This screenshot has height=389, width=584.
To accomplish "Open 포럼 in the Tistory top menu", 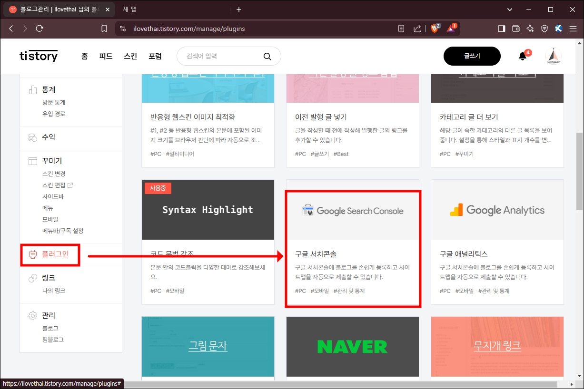I will pos(155,56).
